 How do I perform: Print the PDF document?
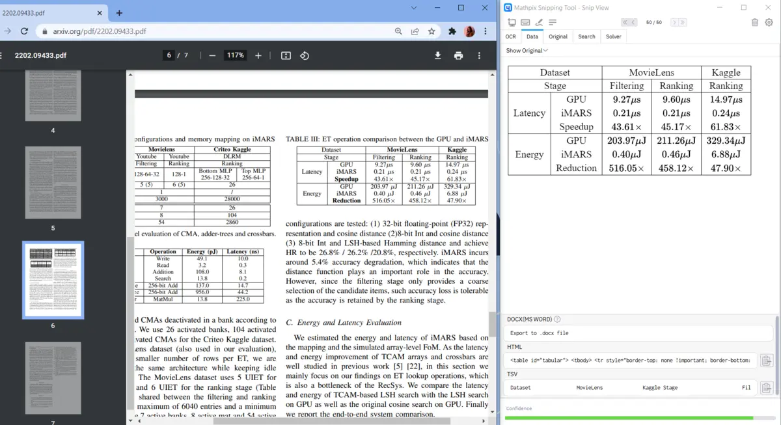tap(459, 56)
